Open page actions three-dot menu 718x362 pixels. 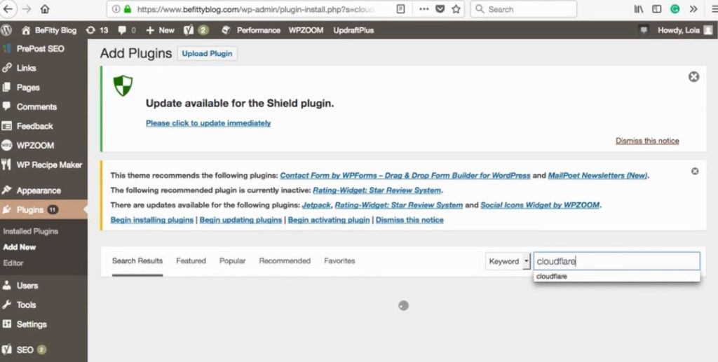424,9
